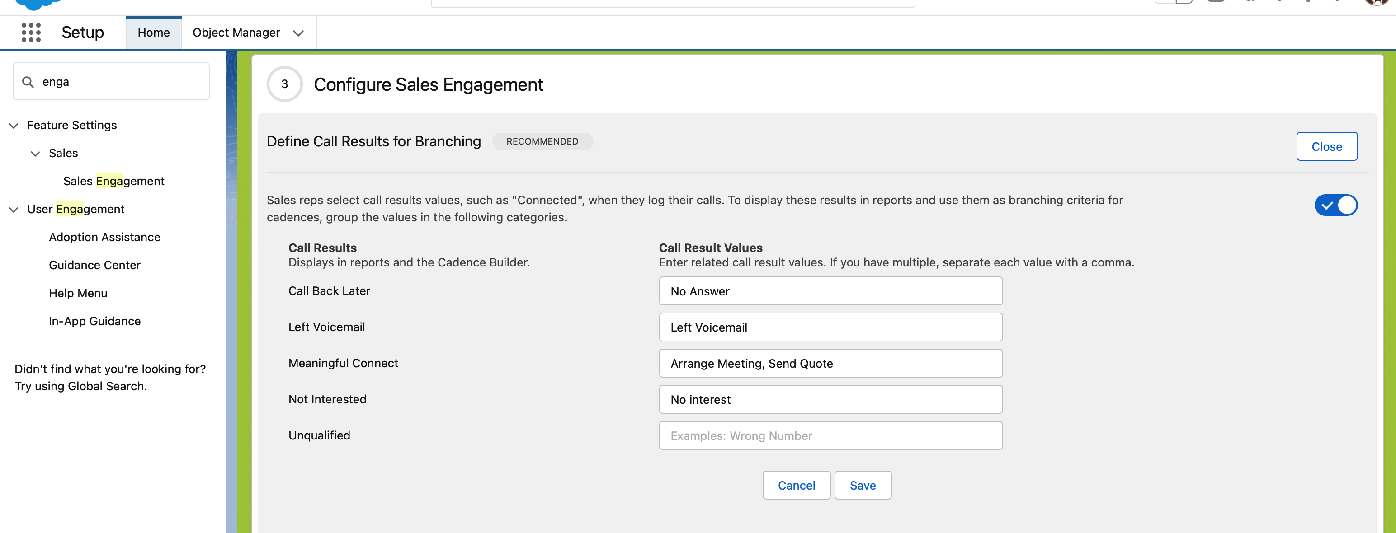Click the User Engagement label
Image resolution: width=1396 pixels, height=533 pixels.
(x=76, y=209)
